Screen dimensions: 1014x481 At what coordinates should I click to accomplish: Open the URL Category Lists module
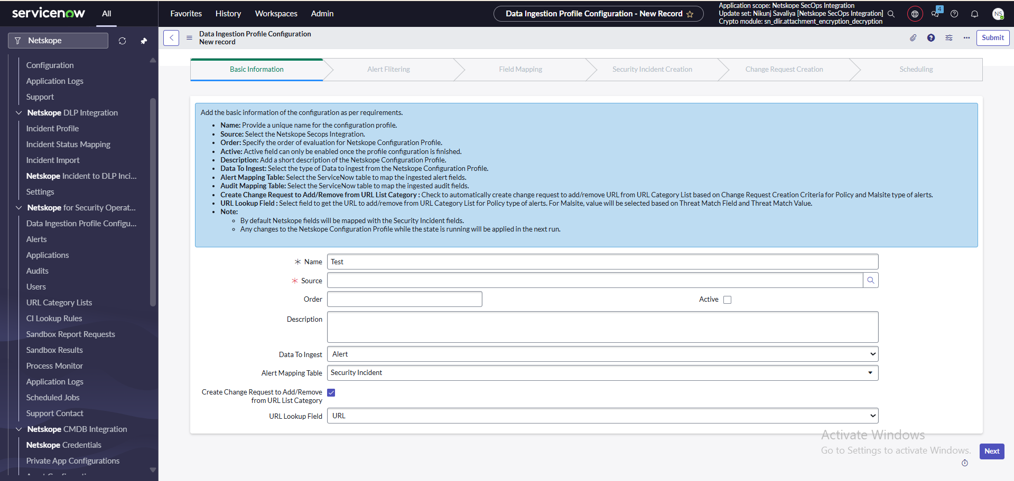(59, 303)
